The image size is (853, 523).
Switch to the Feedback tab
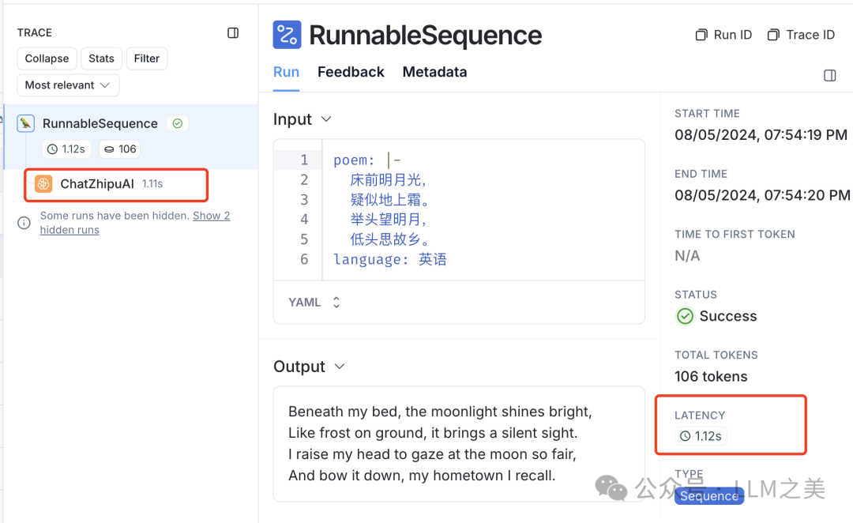pyautogui.click(x=351, y=72)
